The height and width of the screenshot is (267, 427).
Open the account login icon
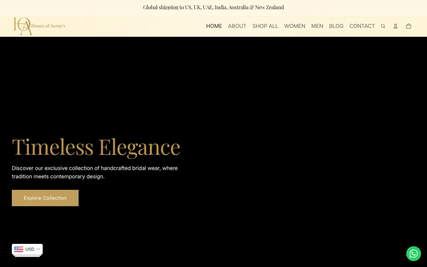click(x=395, y=26)
